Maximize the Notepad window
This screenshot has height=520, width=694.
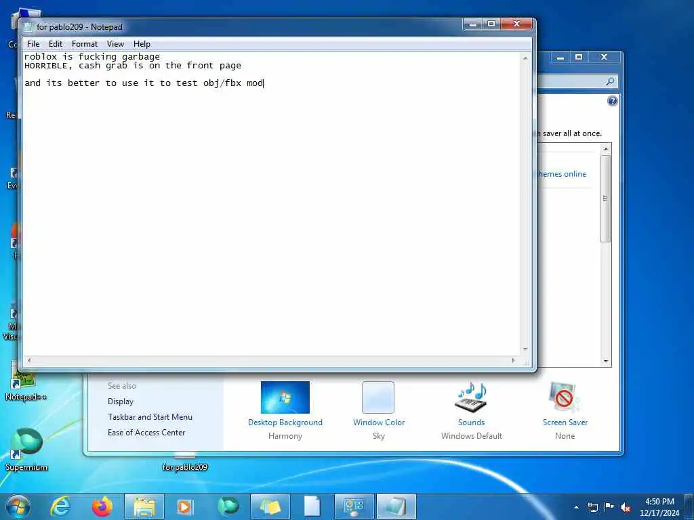tap(491, 24)
